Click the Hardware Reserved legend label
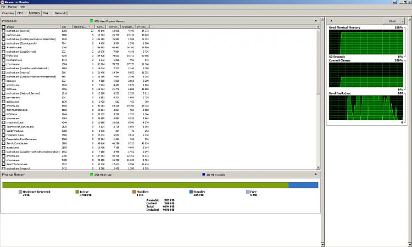The width and height of the screenshot is (412, 247). (x=36, y=192)
